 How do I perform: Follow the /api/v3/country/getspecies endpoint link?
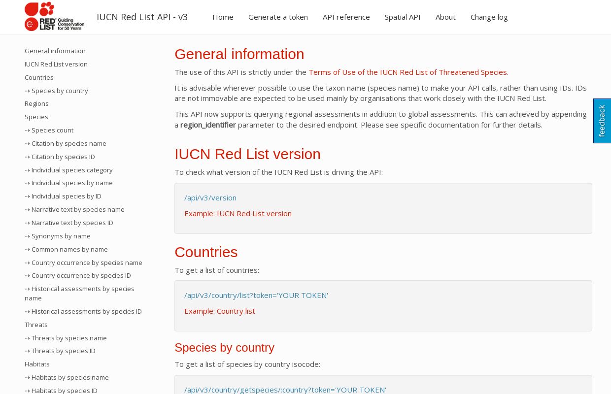[x=285, y=390]
